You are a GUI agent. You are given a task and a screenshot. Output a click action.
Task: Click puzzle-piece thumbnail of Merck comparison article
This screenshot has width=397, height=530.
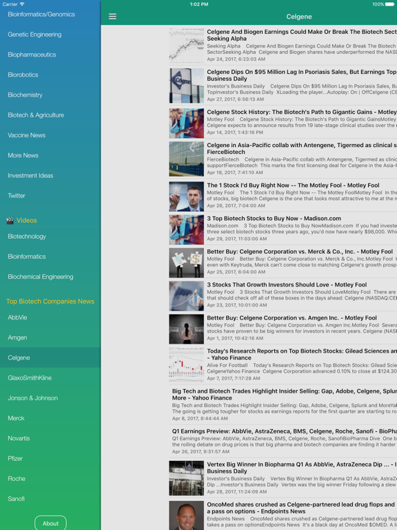click(x=186, y=263)
